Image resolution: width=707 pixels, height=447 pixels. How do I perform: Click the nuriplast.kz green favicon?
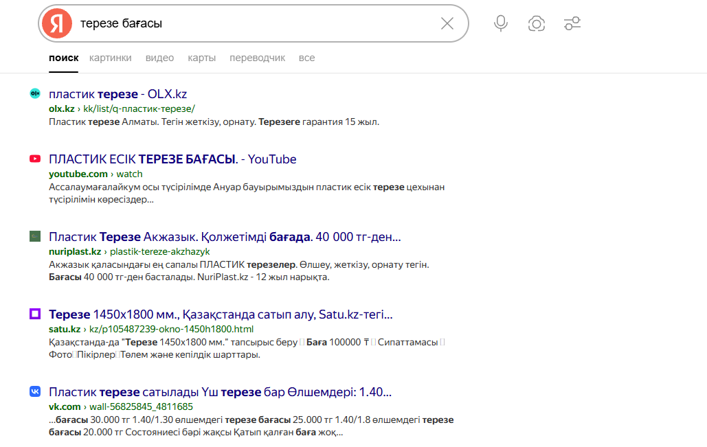click(35, 236)
